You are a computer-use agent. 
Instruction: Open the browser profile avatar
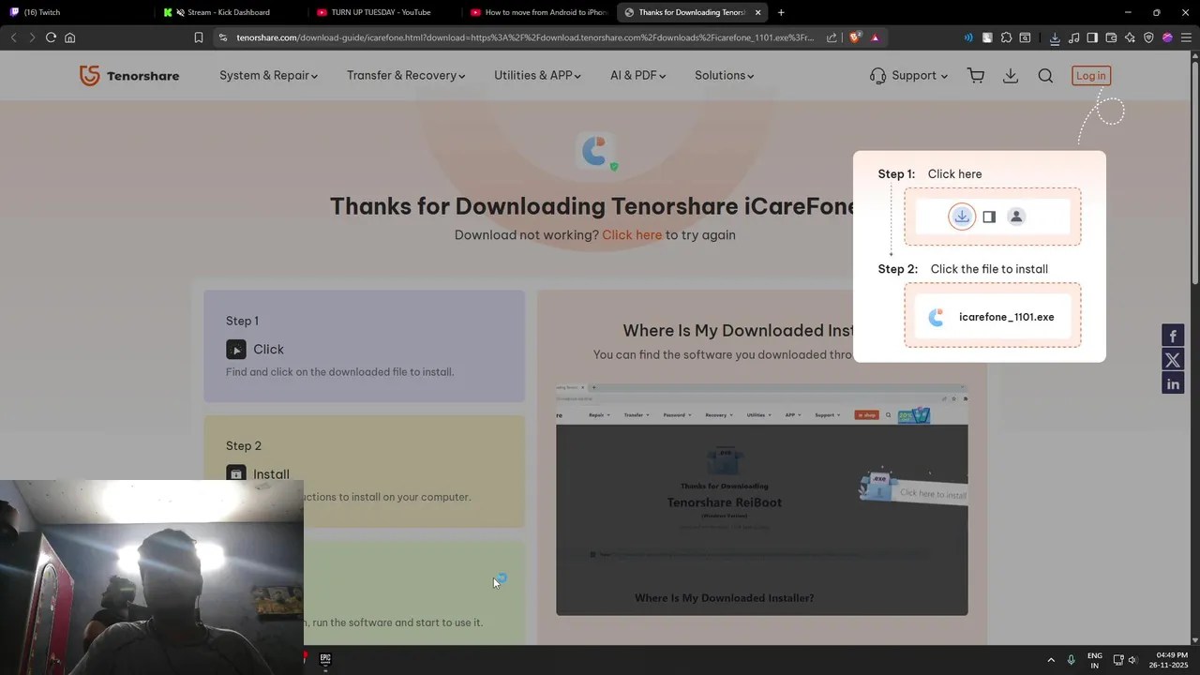click(x=1167, y=37)
